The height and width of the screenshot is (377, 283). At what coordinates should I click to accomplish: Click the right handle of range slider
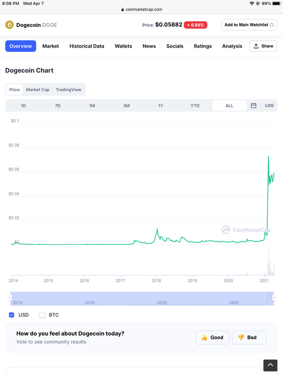coord(274,298)
